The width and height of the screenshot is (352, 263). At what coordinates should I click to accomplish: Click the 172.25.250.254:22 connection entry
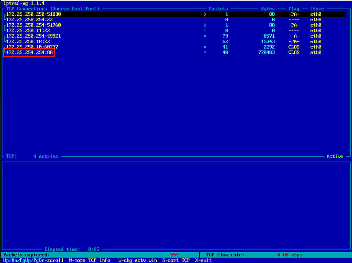click(x=29, y=20)
